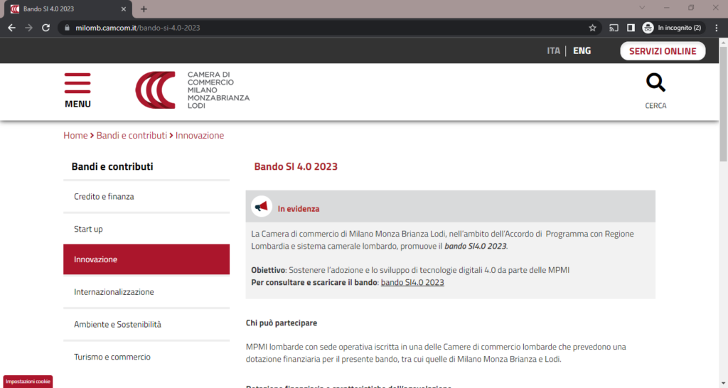Click the In evidenza megaphone icon
This screenshot has width=728, height=388.
pyautogui.click(x=262, y=207)
